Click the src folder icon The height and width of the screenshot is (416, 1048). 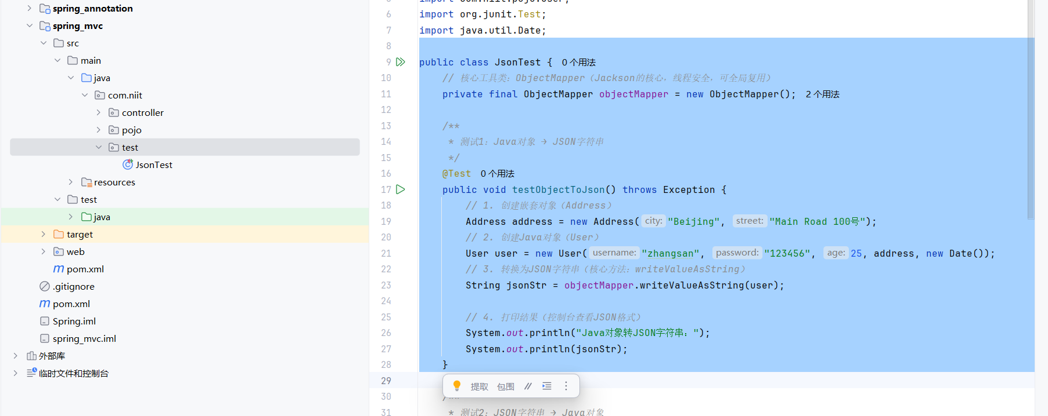(x=59, y=43)
